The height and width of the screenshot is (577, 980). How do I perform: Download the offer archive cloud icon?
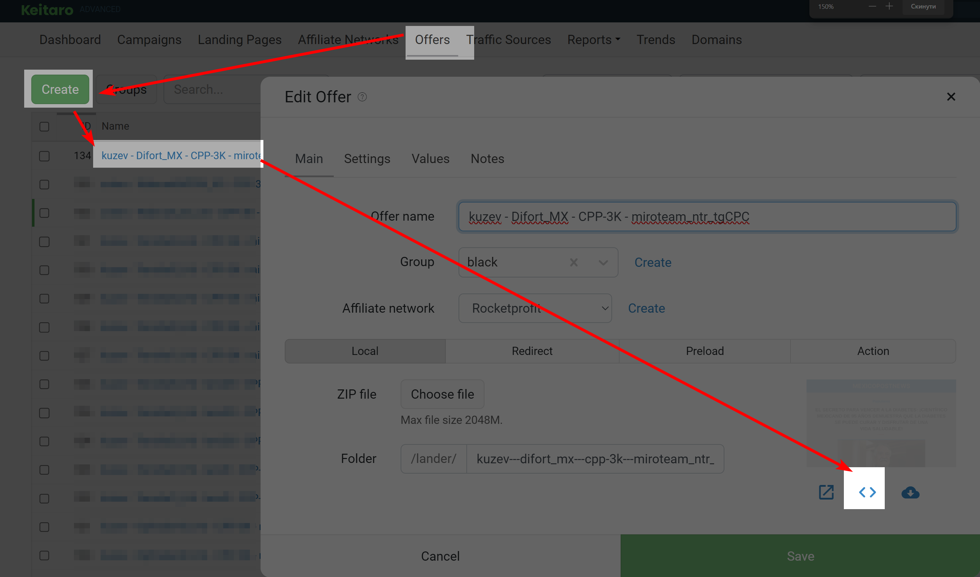pos(910,493)
